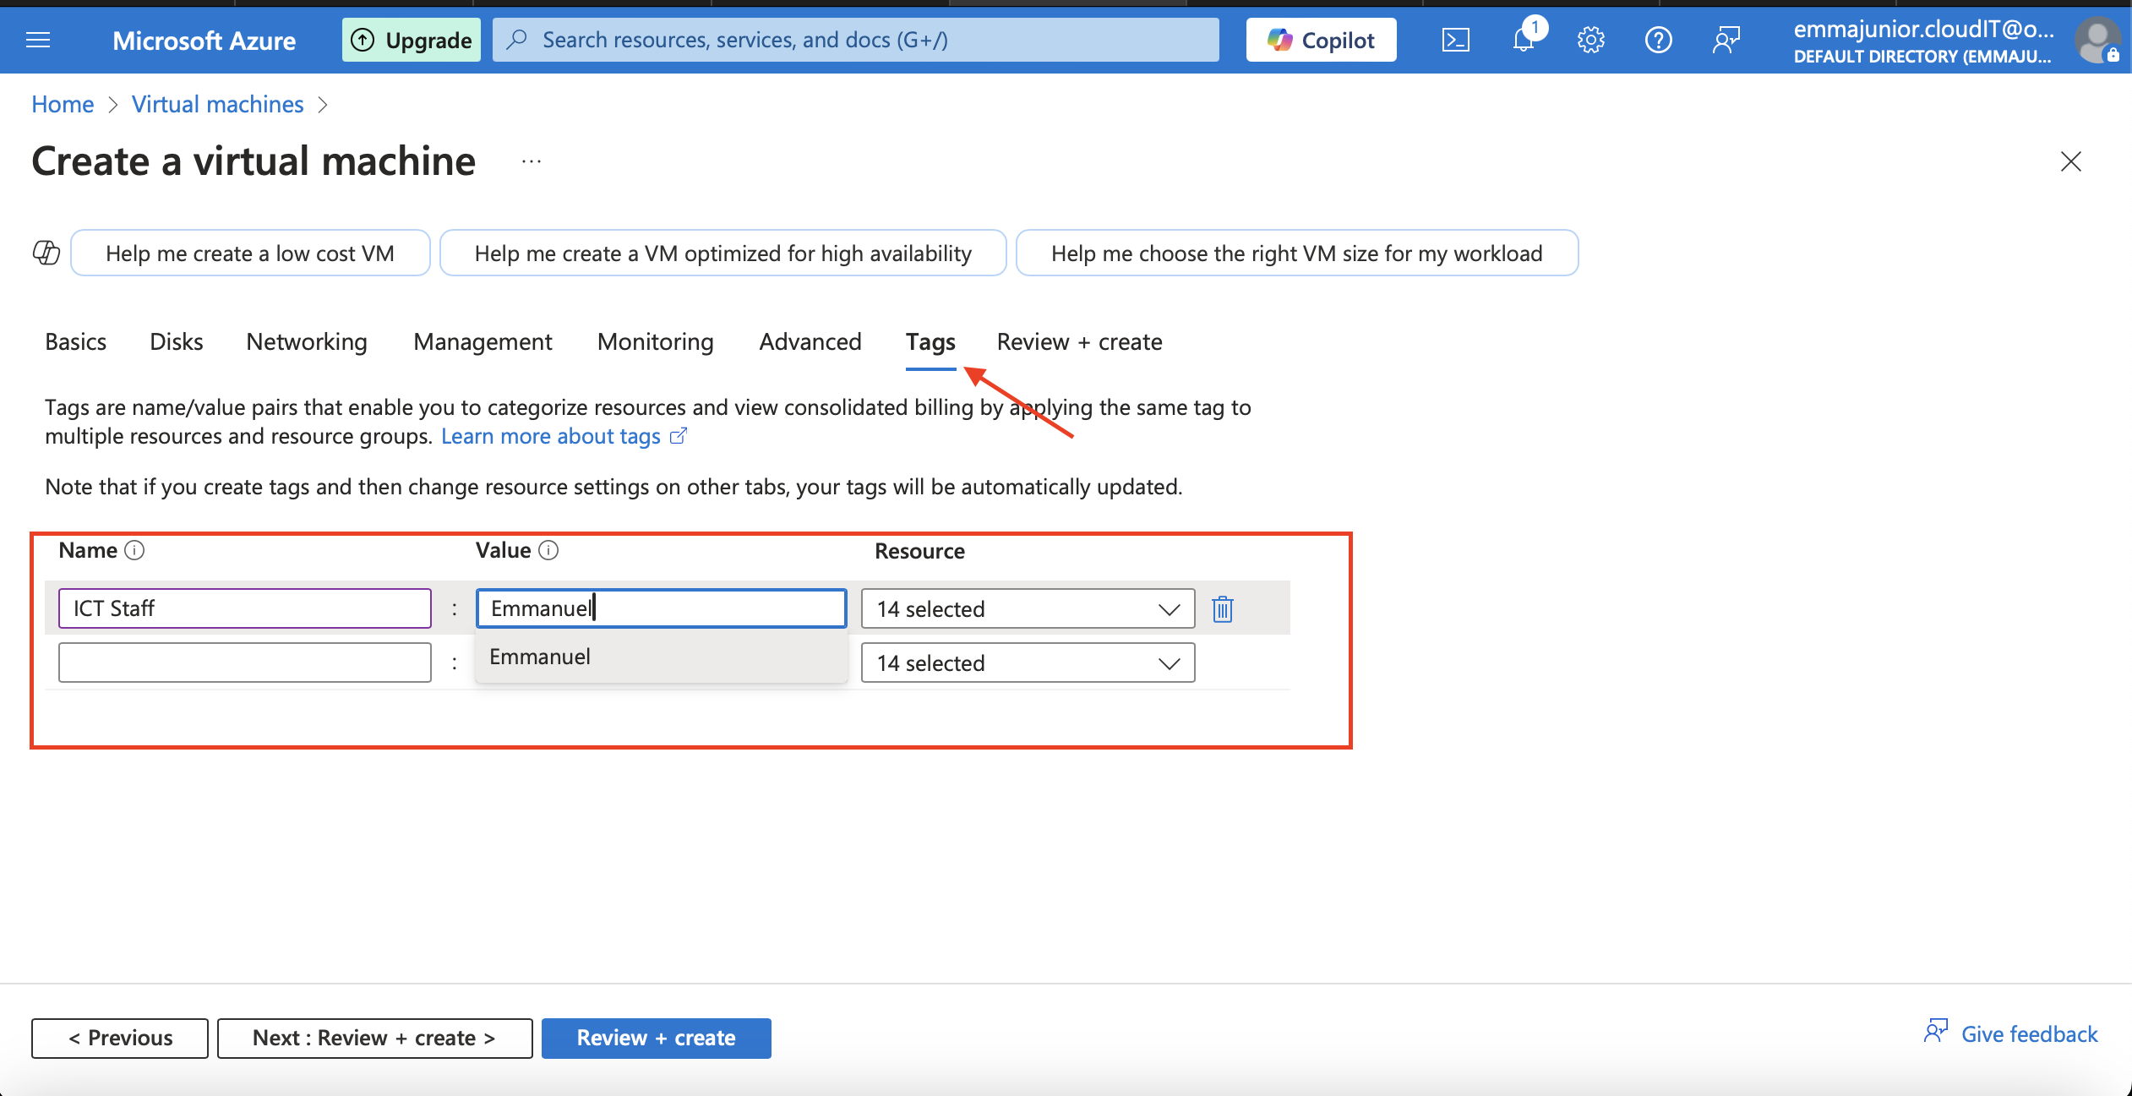This screenshot has height=1096, width=2132.
Task: Open Learn more about tags link
Action: [564, 436]
